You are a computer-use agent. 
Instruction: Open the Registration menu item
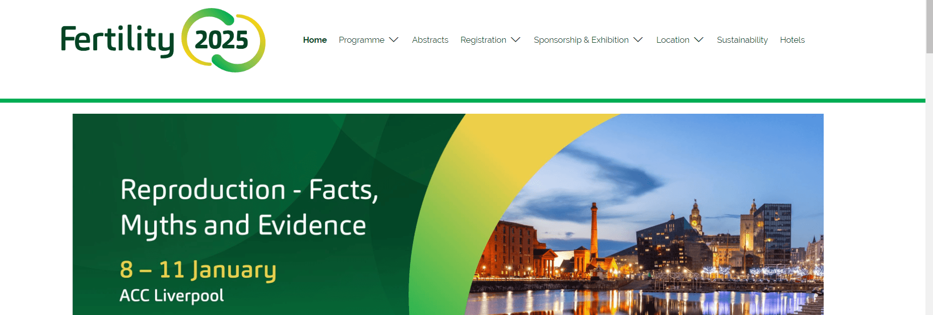pyautogui.click(x=483, y=40)
